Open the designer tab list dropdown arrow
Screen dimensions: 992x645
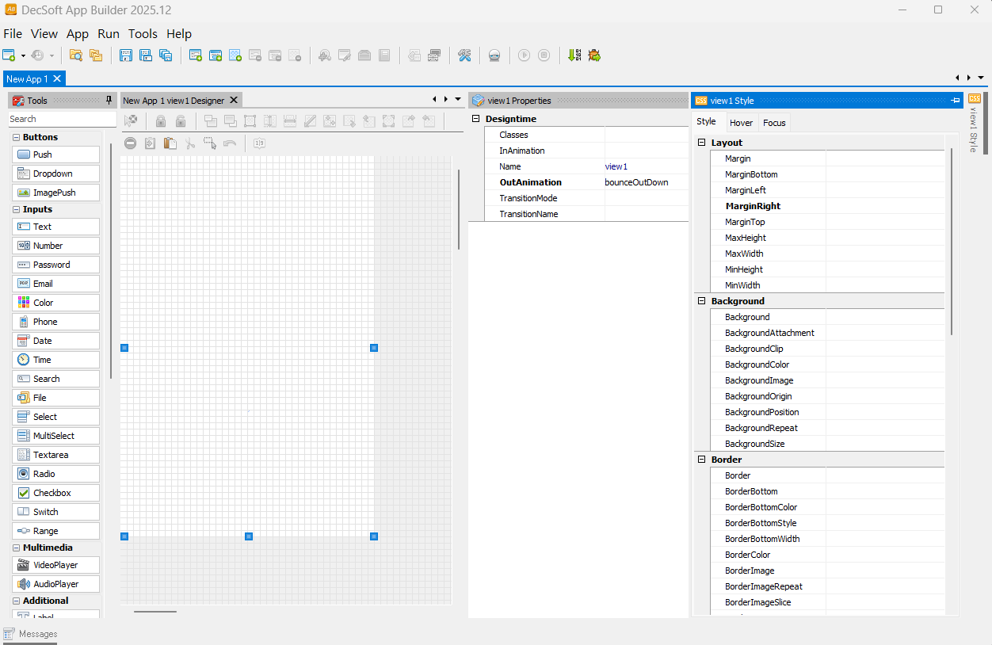click(x=458, y=99)
